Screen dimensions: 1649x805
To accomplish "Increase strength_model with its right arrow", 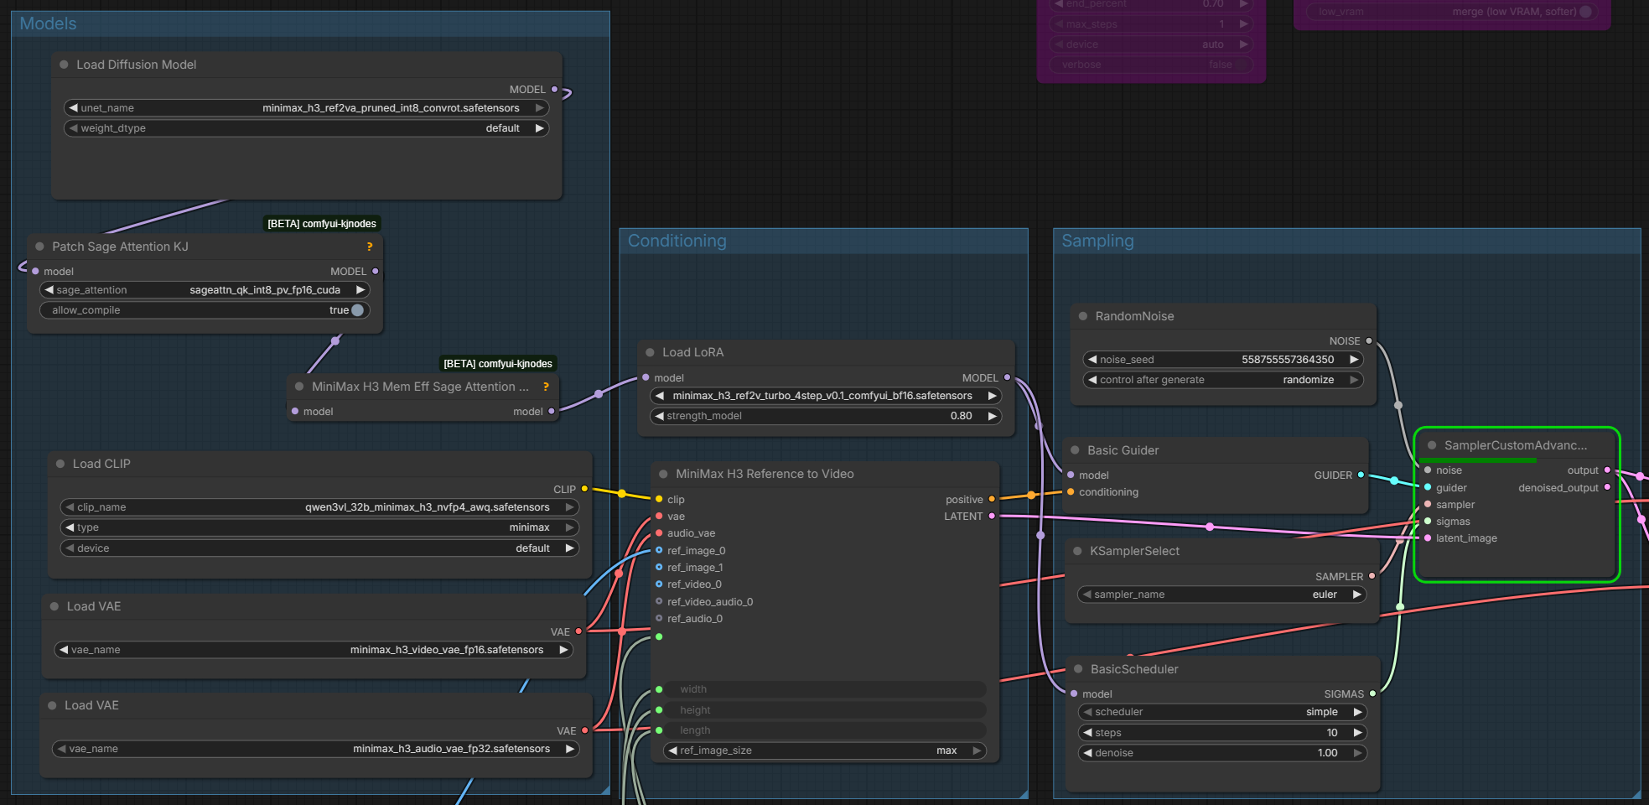I will pyautogui.click(x=992, y=416).
